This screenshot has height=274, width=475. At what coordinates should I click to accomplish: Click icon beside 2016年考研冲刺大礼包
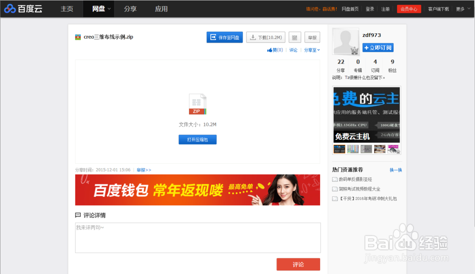click(335, 198)
